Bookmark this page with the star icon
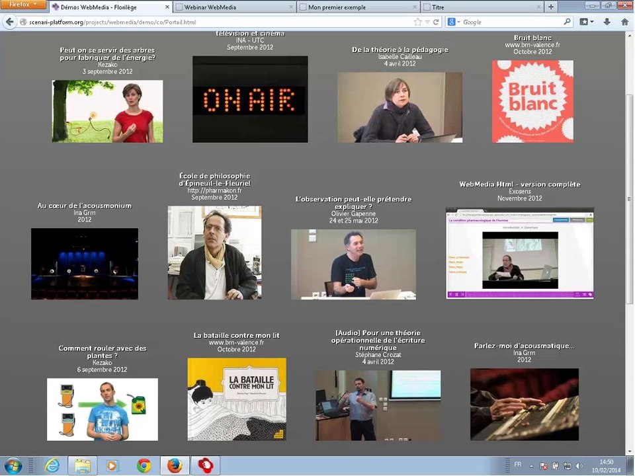The height and width of the screenshot is (476, 635). [417, 22]
